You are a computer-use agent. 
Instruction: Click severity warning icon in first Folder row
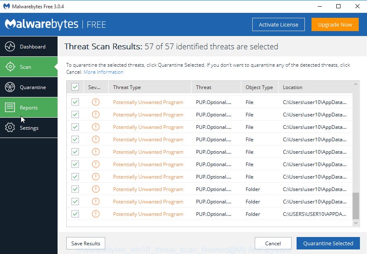point(96,189)
